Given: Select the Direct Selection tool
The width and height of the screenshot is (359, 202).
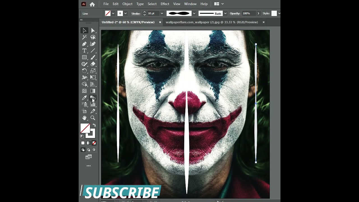Looking at the screenshot, I should tap(93, 30).
